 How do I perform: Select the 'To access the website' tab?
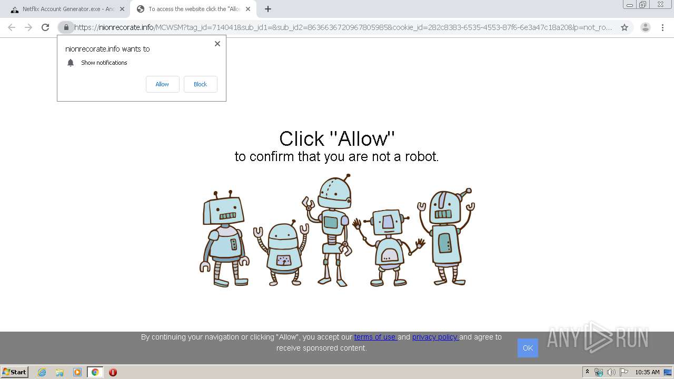[x=193, y=9]
